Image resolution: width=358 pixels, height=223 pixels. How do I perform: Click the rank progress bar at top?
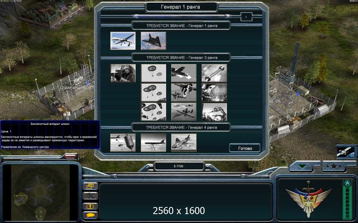[182, 16]
